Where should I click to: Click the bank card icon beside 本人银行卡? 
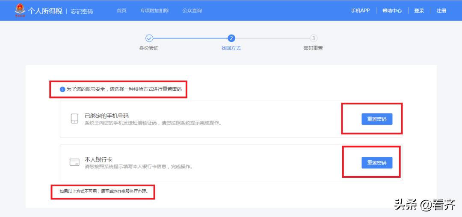click(x=74, y=162)
